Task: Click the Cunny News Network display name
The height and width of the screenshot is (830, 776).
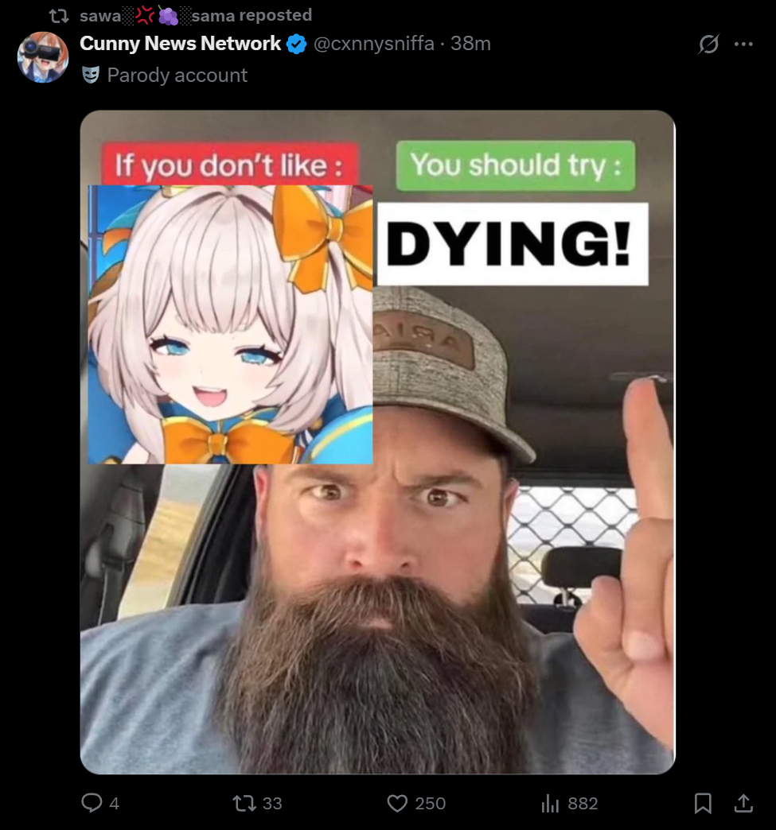Action: coord(180,44)
